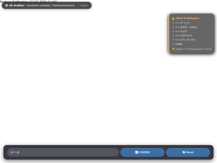Select the z = sin(x) · cos(y) example
Image resolution: width=217 pixels, height=163 pixels.
[x=186, y=27]
